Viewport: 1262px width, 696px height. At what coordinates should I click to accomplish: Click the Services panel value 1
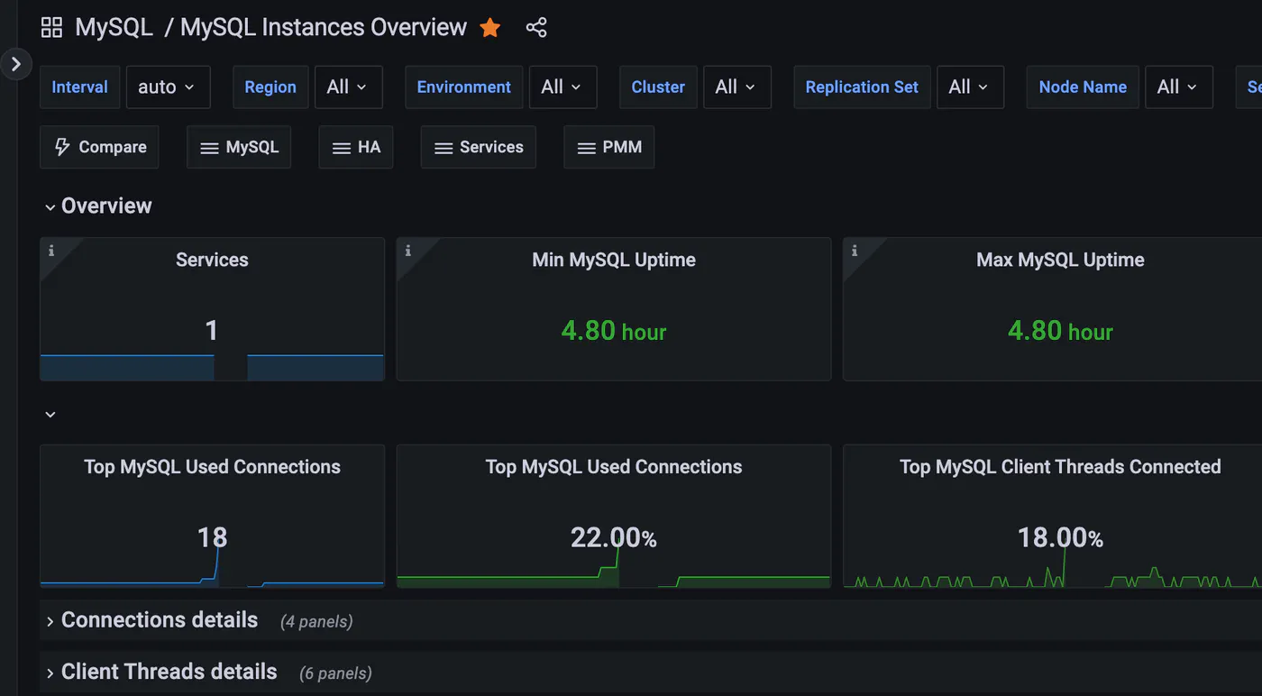pyautogui.click(x=212, y=331)
